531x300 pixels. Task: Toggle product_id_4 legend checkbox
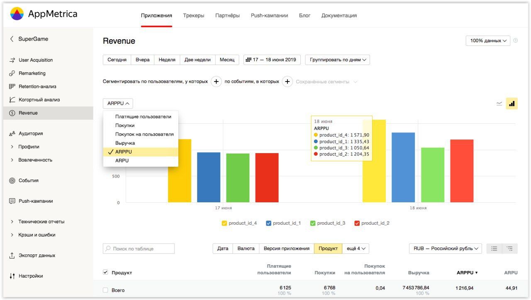coord(224,223)
